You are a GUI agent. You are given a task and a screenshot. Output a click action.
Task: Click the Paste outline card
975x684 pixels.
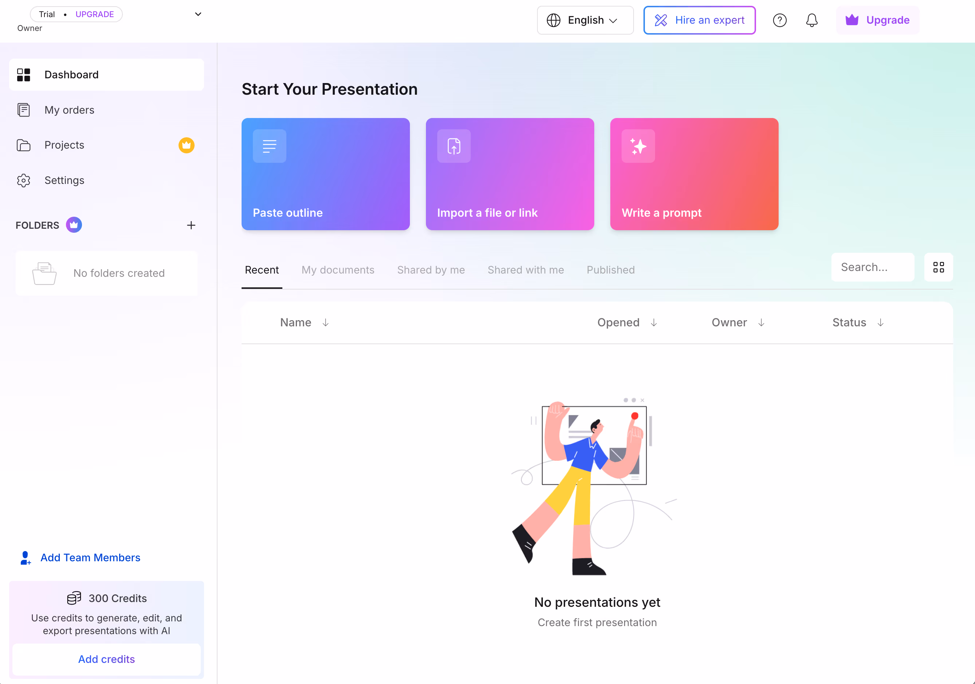(x=326, y=174)
